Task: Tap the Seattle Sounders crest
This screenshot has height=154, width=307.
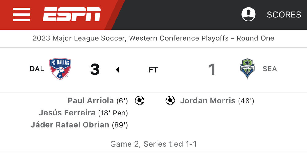Action: pos(247,69)
